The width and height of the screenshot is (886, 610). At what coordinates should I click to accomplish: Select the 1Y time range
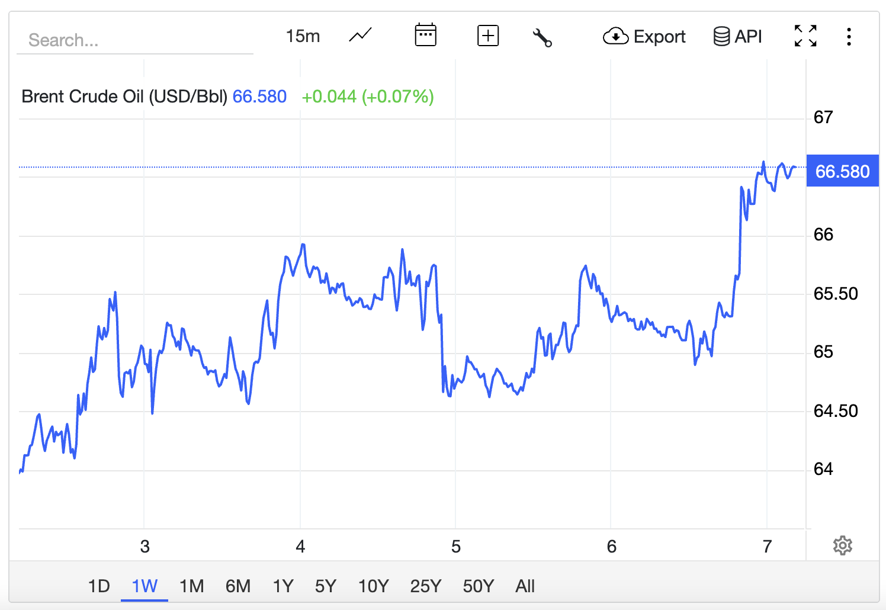283,586
